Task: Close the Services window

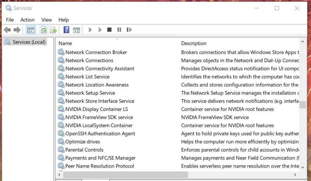Action: tap(297, 8)
